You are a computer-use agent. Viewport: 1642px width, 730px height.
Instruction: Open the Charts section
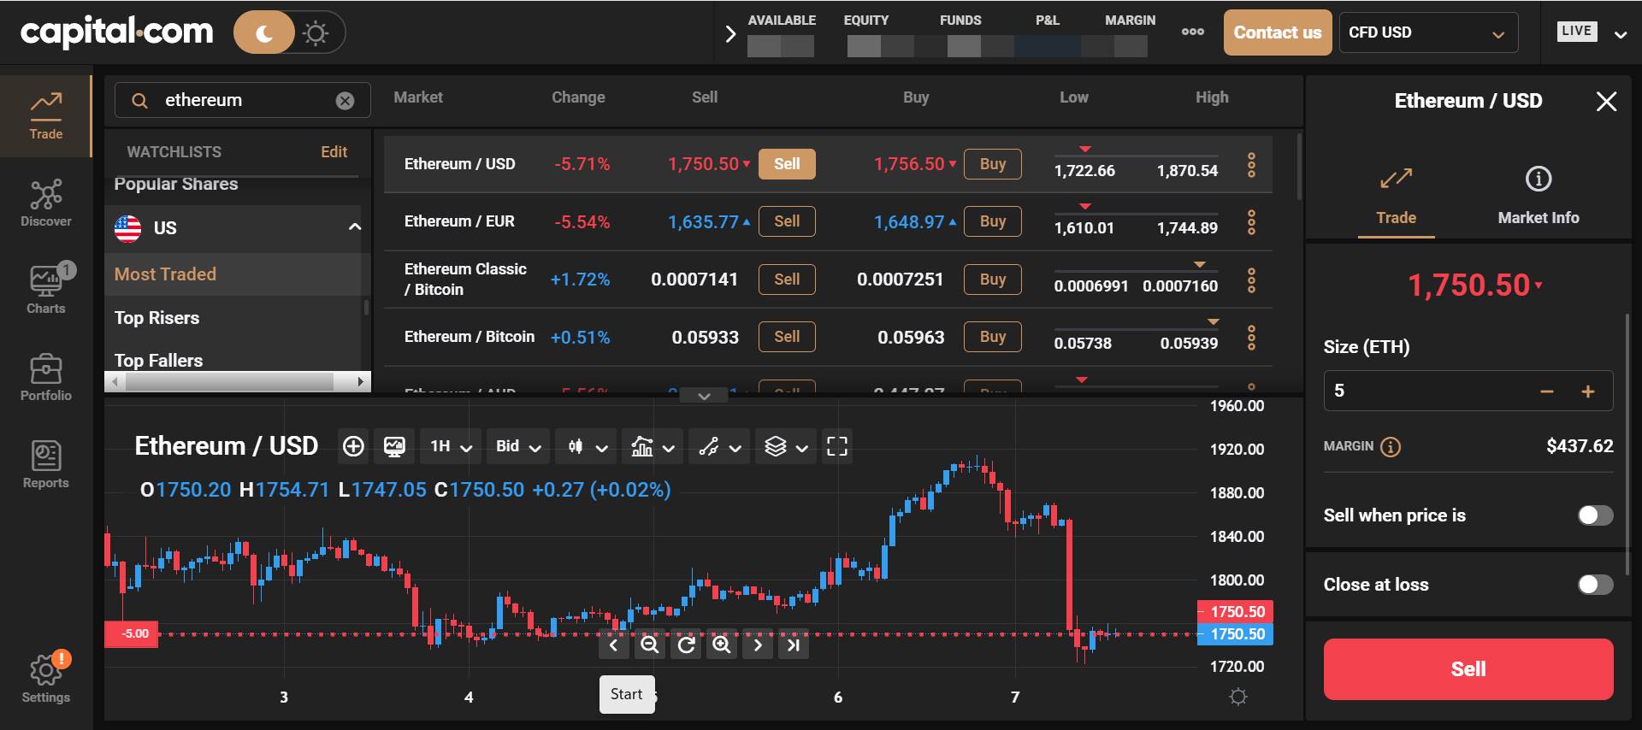(45, 289)
